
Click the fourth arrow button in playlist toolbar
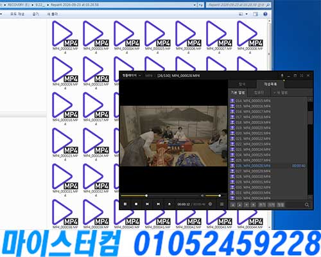[x=253, y=205]
